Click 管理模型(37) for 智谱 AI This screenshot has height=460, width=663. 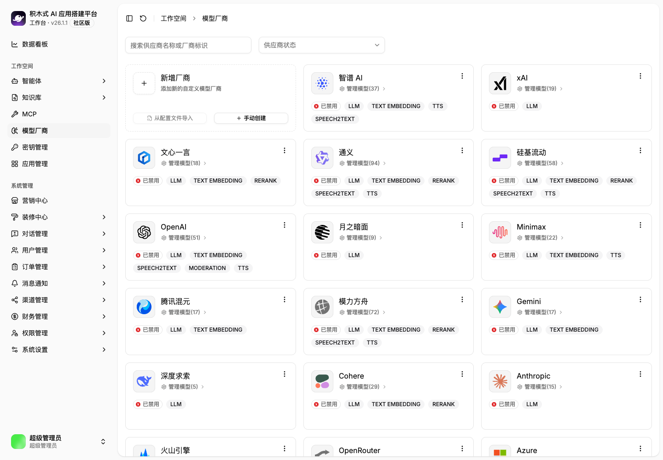click(362, 89)
